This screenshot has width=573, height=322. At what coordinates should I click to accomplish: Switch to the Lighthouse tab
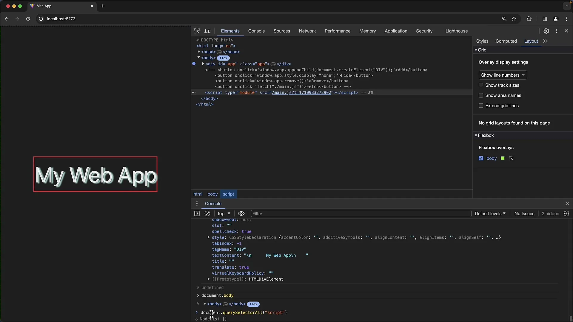(457, 31)
